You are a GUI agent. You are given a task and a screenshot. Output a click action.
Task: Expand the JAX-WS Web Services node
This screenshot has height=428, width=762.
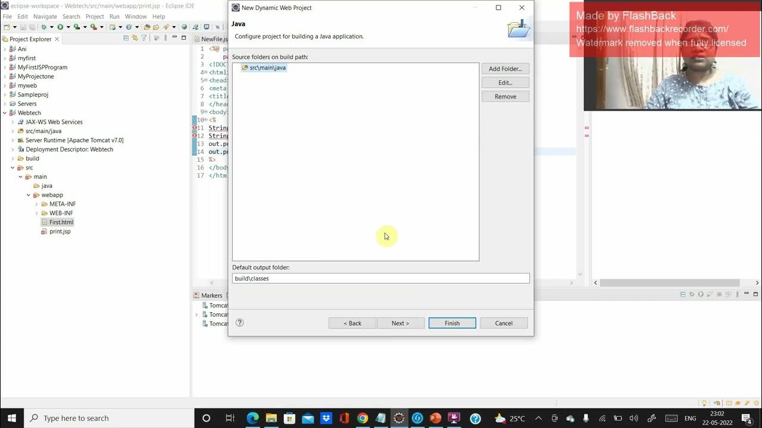[13, 122]
